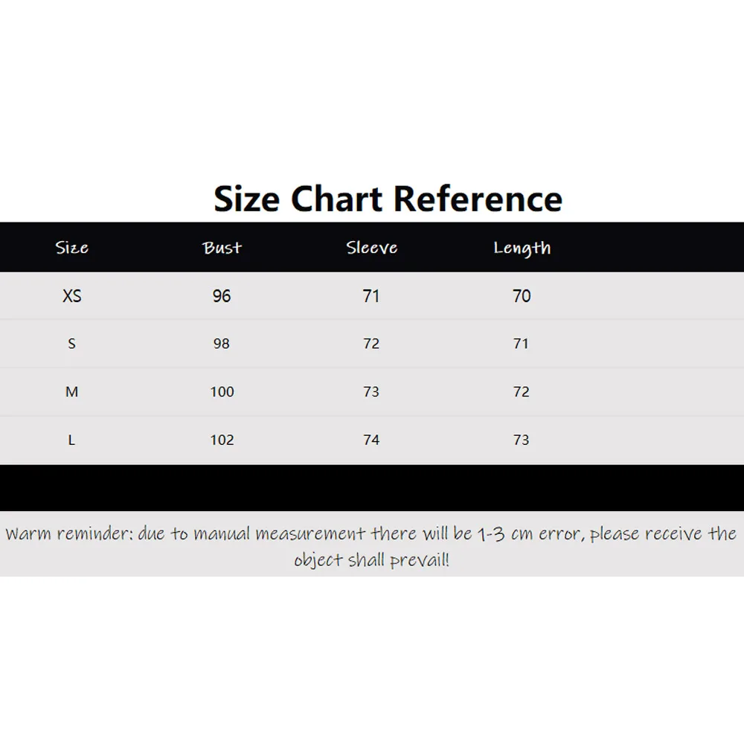Image resolution: width=744 pixels, height=744 pixels.
Task: Select the Sleeve column header
Action: [372, 248]
